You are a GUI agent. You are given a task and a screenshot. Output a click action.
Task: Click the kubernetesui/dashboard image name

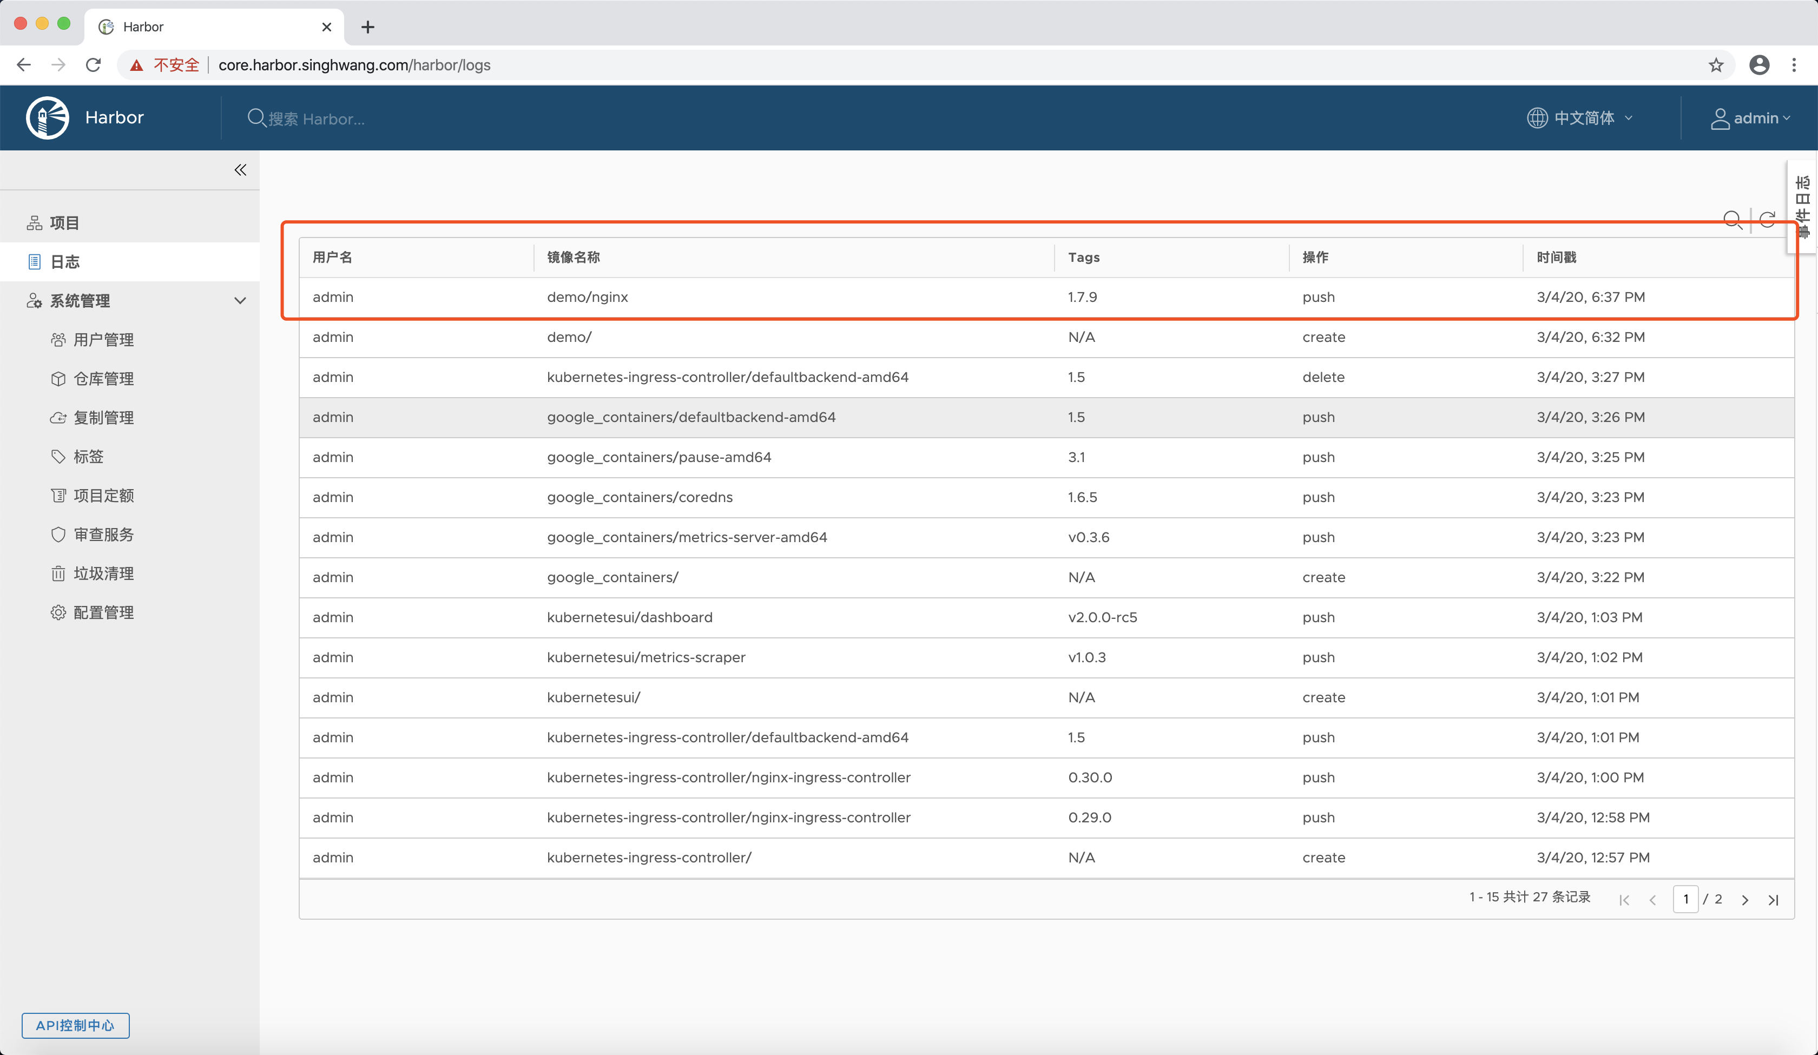point(629,618)
